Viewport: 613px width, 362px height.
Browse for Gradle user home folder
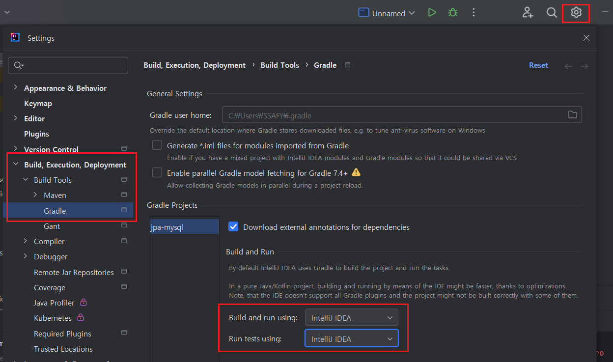pyautogui.click(x=572, y=115)
